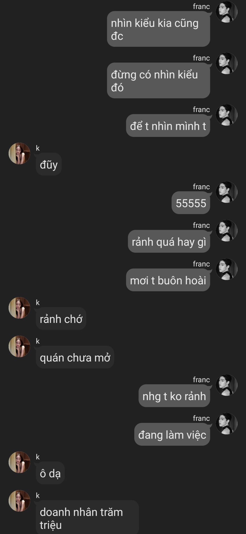Tap the 'đừng có nhìn kiểu đó' bubble
This screenshot has height=534, width=246.
click(x=159, y=81)
